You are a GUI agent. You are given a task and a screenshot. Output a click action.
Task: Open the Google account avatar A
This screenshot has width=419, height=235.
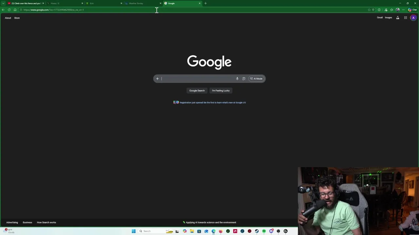[x=413, y=18]
